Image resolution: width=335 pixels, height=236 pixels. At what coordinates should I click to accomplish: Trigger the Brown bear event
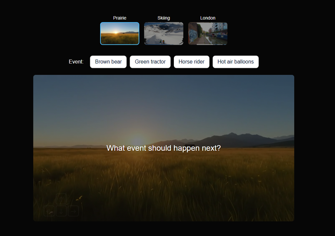pyautogui.click(x=108, y=62)
